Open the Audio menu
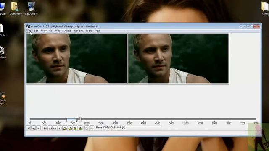 68,31
